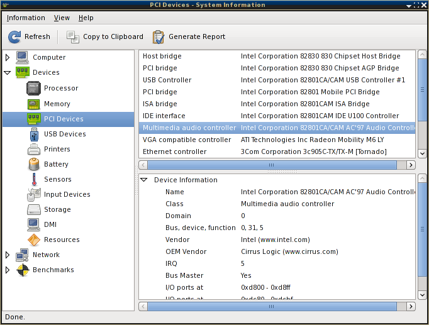Click the details pane vertical scrollbar thumb
429x325 pixels.
pyautogui.click(x=422, y=229)
